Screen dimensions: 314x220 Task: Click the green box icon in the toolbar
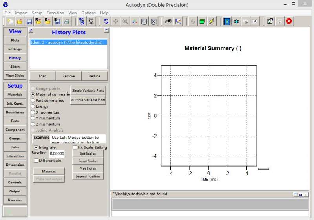(x=202, y=22)
